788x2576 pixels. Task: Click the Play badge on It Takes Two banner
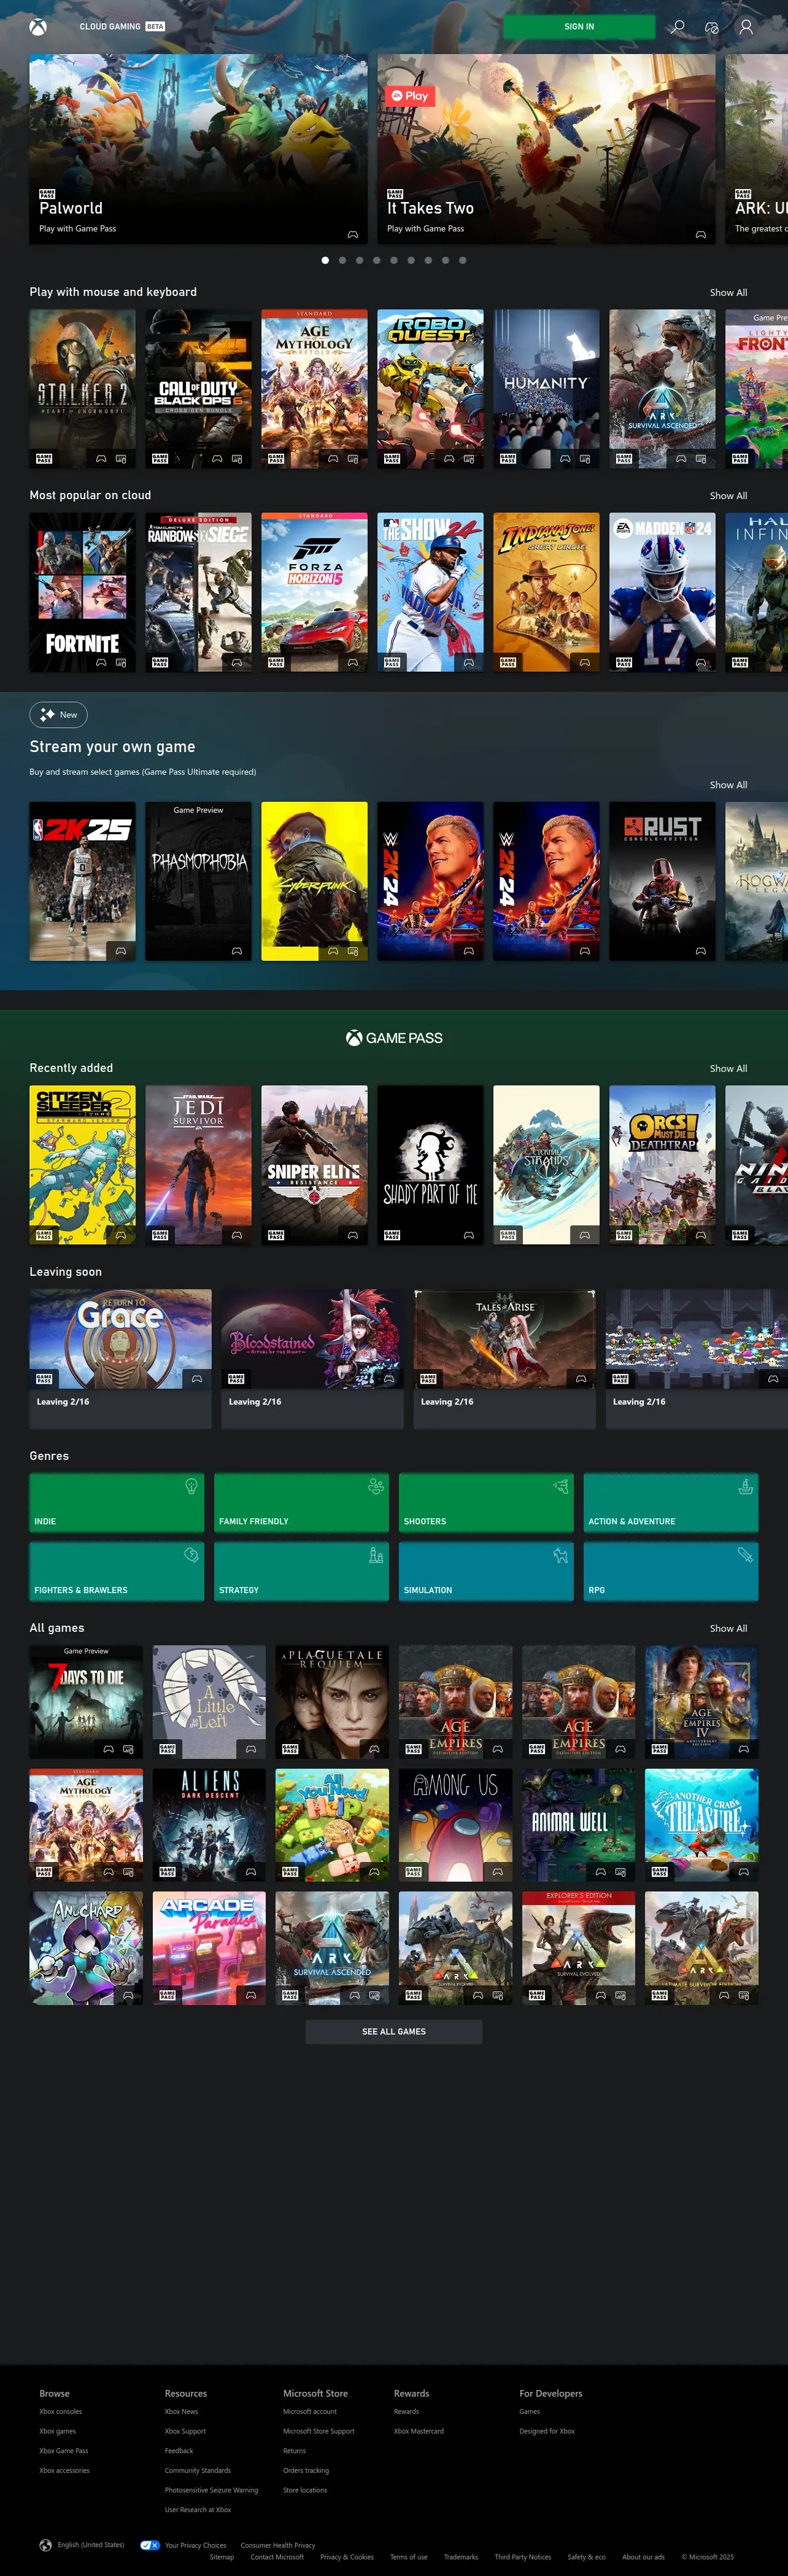pyautogui.click(x=410, y=96)
